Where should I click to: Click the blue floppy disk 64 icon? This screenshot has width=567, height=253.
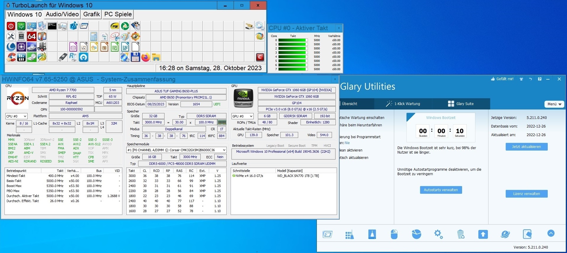point(135,57)
